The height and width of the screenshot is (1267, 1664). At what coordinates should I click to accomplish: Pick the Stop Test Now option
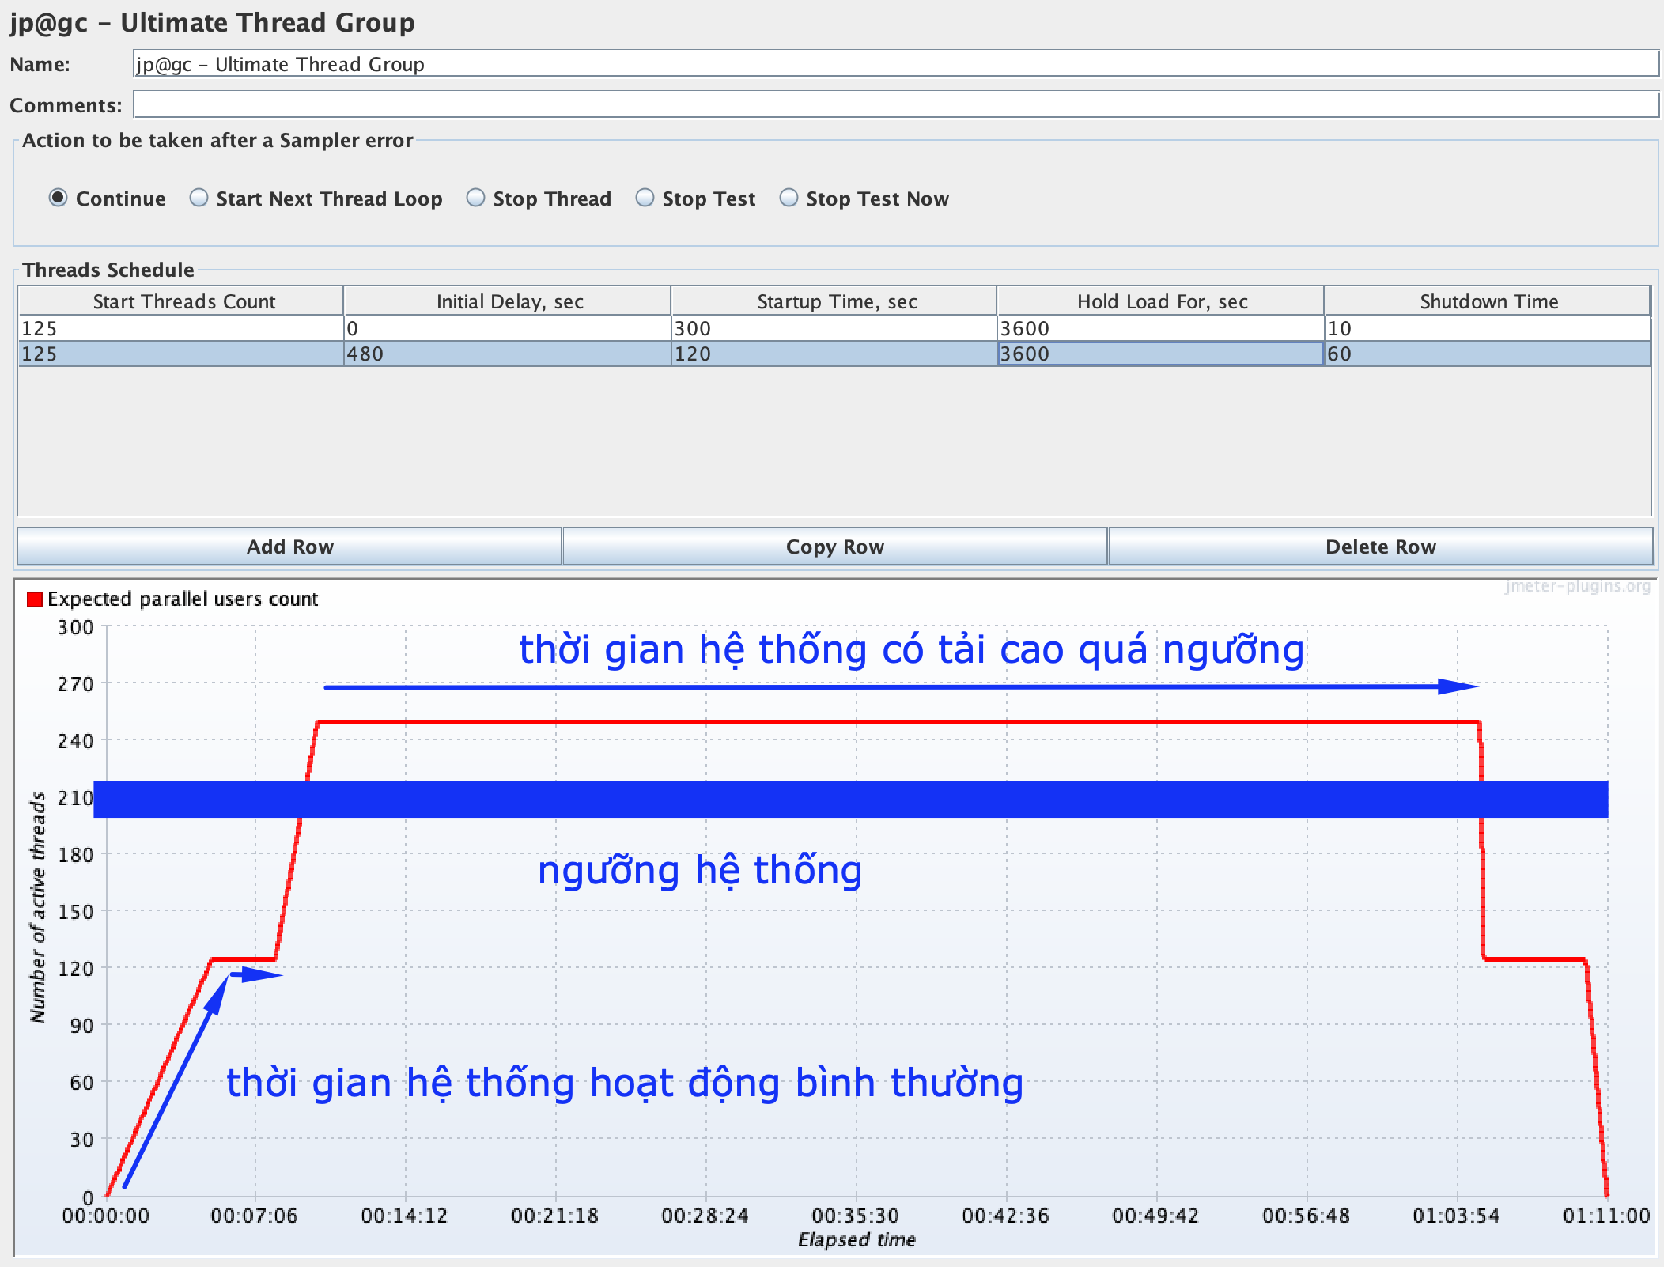point(789,198)
